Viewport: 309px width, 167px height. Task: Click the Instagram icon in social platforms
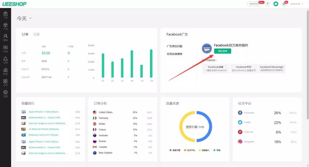coord(240,142)
